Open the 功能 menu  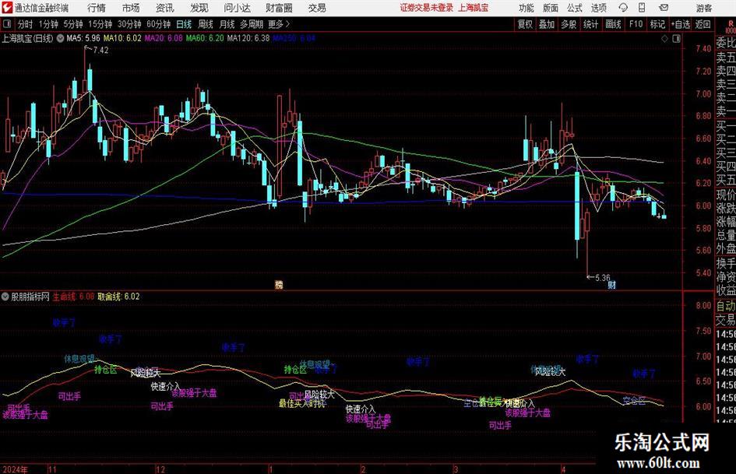click(x=526, y=8)
